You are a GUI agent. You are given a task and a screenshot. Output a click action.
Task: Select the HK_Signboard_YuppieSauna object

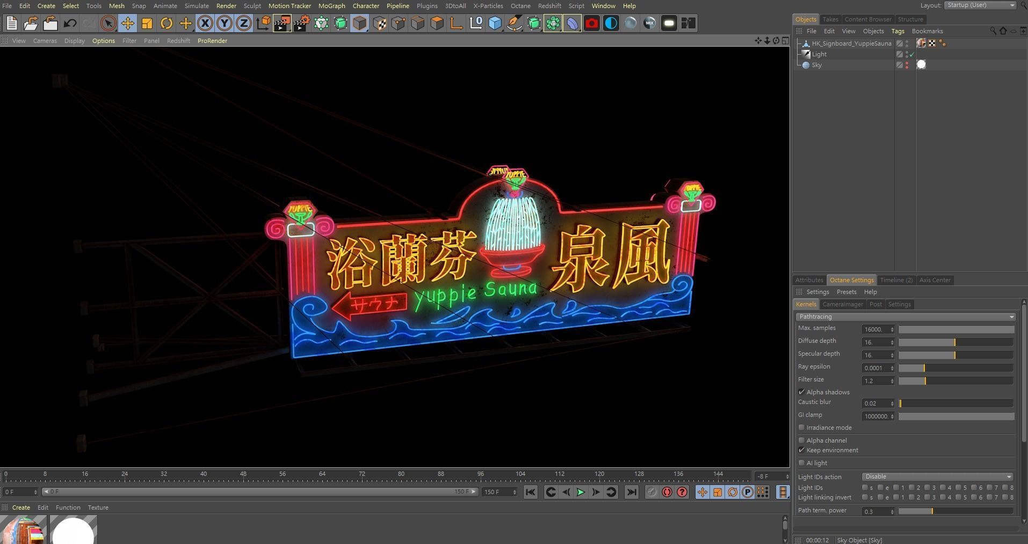point(851,43)
